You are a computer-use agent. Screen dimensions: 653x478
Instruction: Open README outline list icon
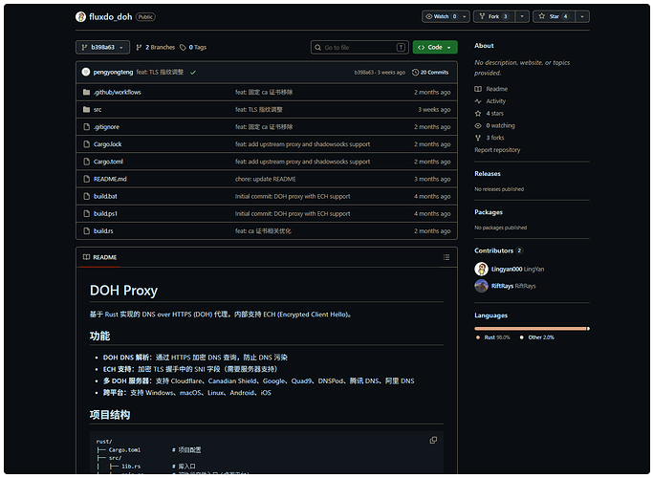(x=446, y=257)
